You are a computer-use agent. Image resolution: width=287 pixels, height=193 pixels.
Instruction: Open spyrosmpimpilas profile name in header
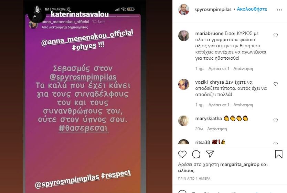click(213, 9)
